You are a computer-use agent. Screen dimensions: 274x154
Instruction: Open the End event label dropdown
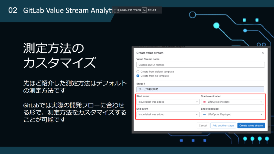pos(233,114)
